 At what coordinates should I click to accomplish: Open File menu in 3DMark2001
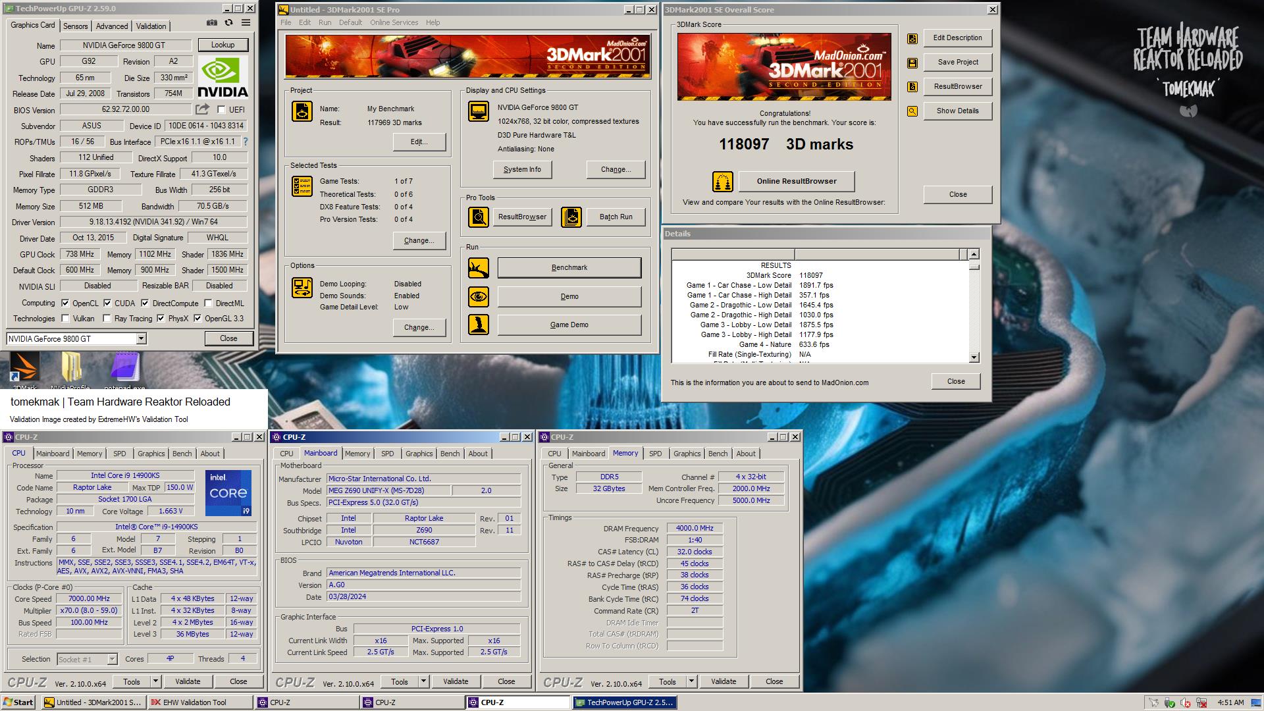point(286,22)
